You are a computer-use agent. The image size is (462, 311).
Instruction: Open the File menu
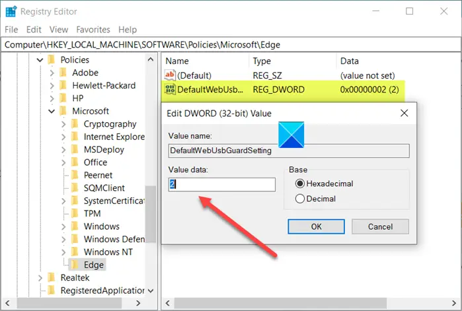point(11,30)
